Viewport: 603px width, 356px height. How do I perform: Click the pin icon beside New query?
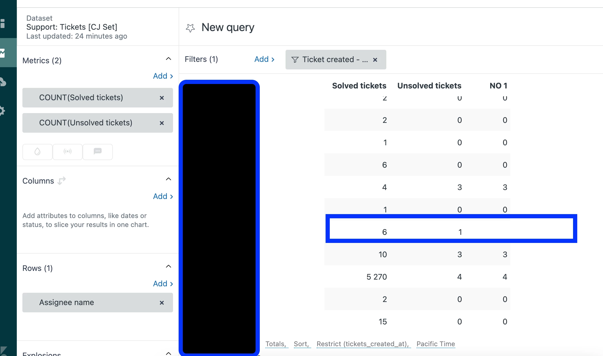[x=190, y=28]
